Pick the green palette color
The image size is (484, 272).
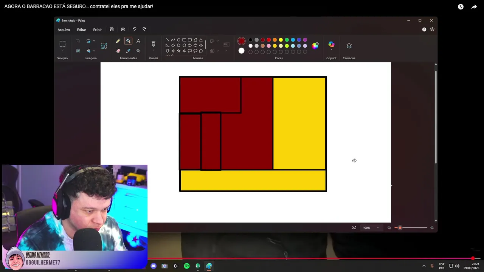tap(287, 40)
